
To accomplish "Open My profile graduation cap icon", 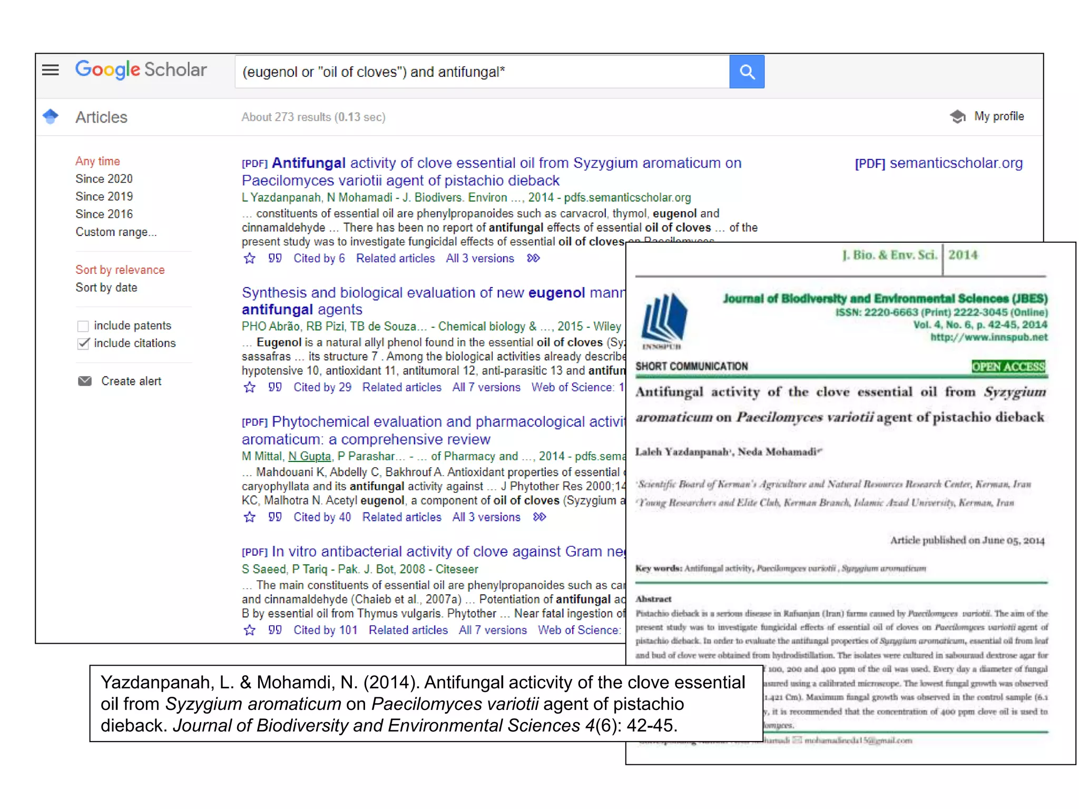I will [x=958, y=116].
